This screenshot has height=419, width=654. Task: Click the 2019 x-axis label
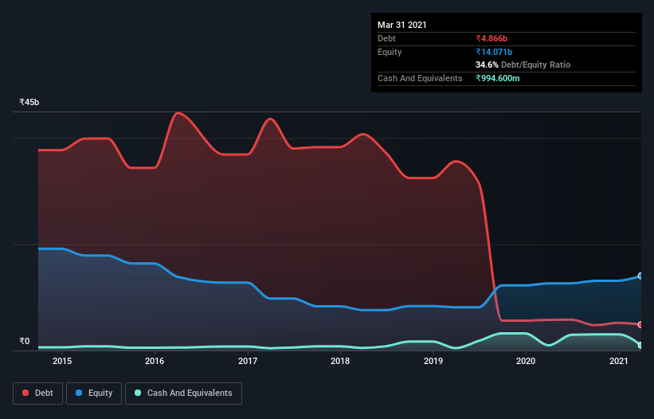(x=433, y=361)
